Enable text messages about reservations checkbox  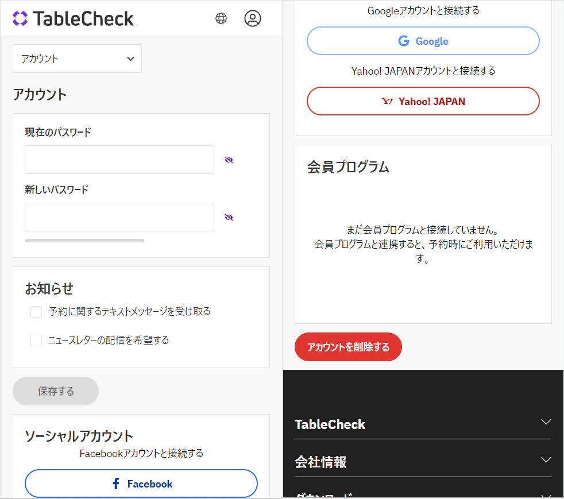36,312
